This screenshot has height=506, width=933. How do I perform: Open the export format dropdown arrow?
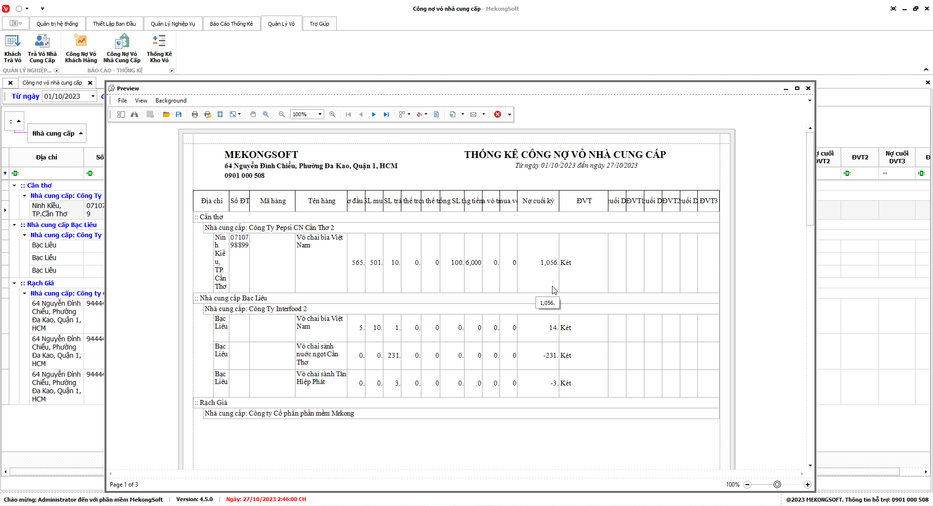pos(463,114)
